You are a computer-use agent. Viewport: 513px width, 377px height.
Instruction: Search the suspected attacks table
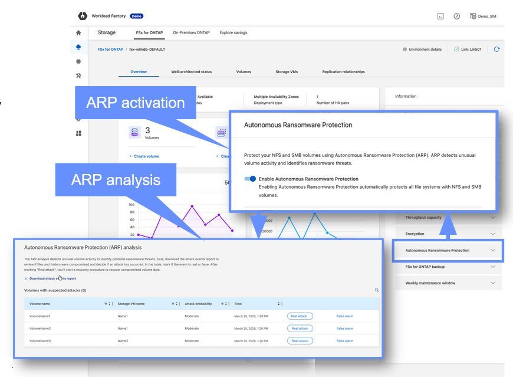[x=377, y=290]
